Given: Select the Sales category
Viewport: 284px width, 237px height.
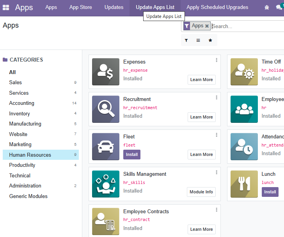Looking at the screenshot, I should [41, 83].
